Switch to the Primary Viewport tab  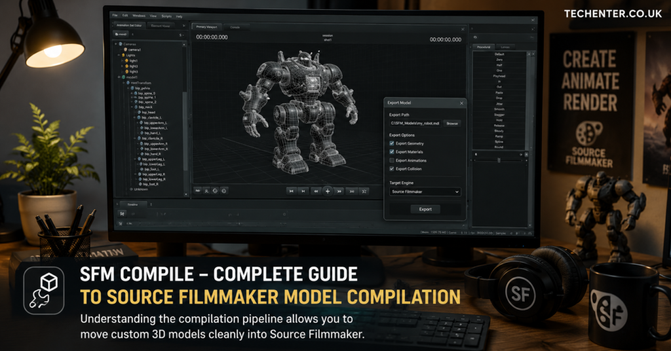[x=206, y=27]
